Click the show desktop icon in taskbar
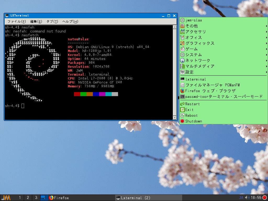This screenshot has width=268, height=201. [x=43, y=198]
